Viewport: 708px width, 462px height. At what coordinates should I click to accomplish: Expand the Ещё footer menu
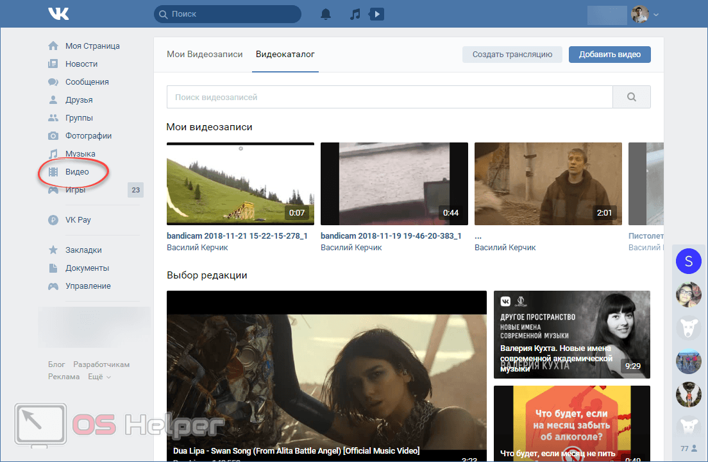click(99, 377)
